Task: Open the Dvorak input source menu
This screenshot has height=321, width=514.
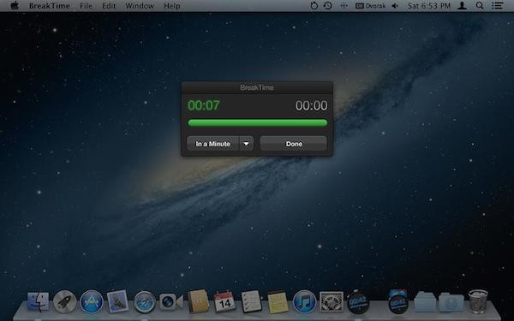Action: (x=371, y=6)
